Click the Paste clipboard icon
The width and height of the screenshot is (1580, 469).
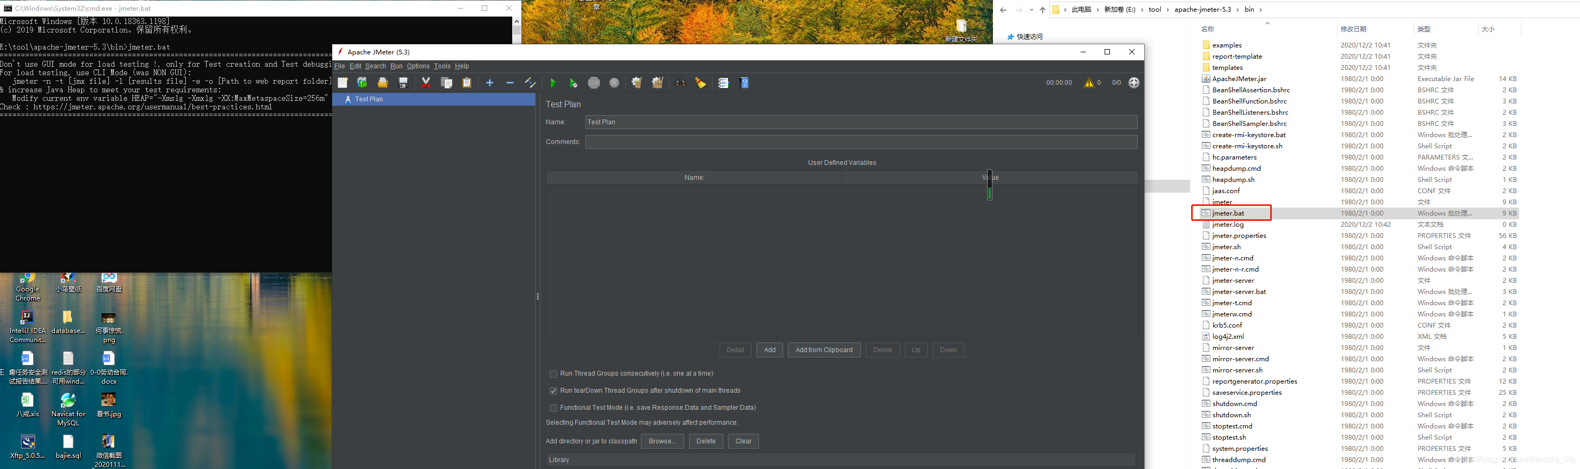pyautogui.click(x=467, y=83)
